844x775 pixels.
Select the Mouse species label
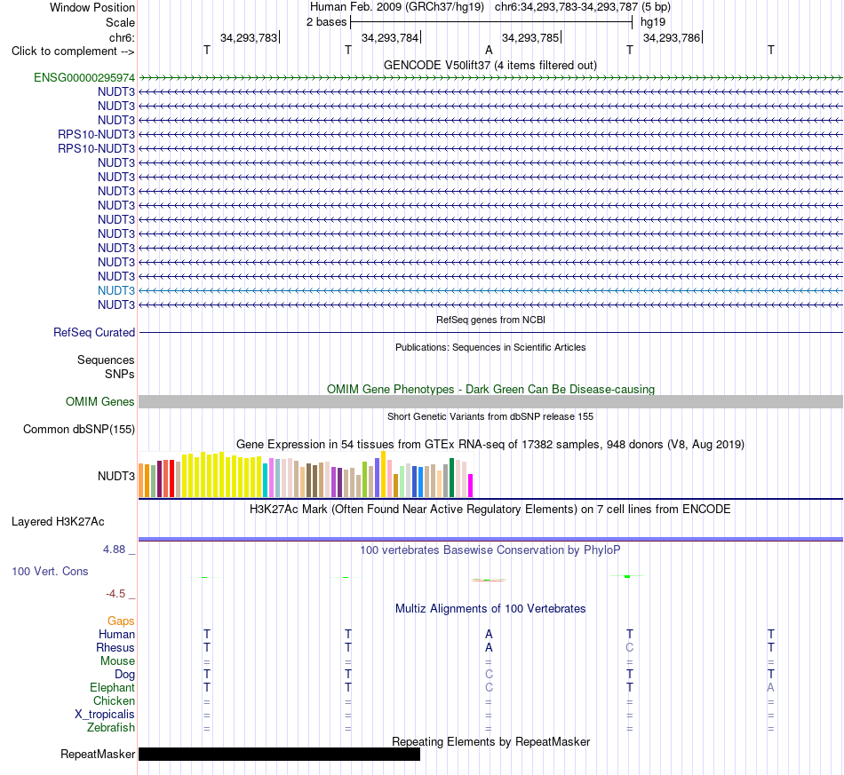(x=117, y=661)
